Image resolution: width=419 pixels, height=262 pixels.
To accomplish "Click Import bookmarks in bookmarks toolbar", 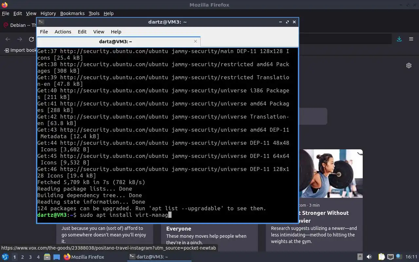I will click(x=20, y=50).
